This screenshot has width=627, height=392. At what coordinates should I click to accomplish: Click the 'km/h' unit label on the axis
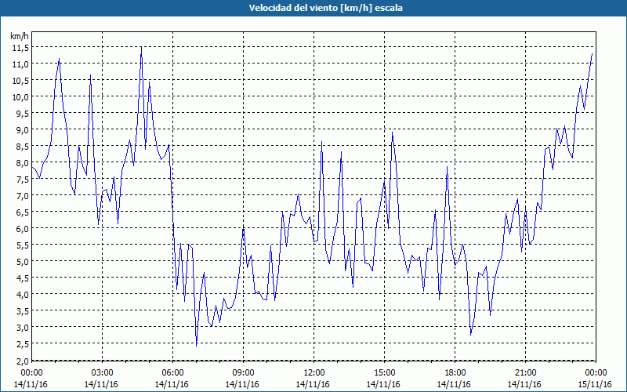(x=20, y=36)
